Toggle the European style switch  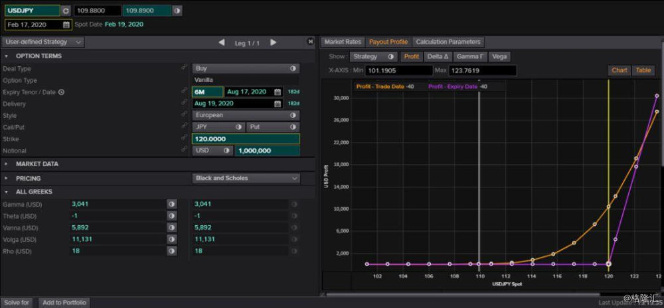point(293,115)
